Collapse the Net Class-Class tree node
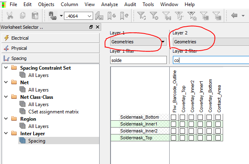Image resolution: width=249 pixels, height=164 pixels. click(6, 97)
